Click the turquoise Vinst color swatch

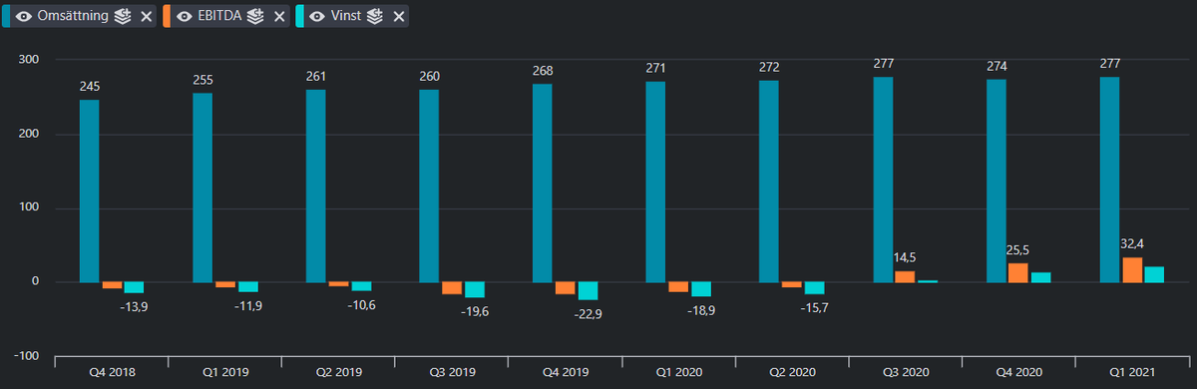(x=298, y=16)
